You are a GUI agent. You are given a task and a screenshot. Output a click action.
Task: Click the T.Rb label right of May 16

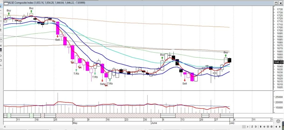[x=110, y=84]
